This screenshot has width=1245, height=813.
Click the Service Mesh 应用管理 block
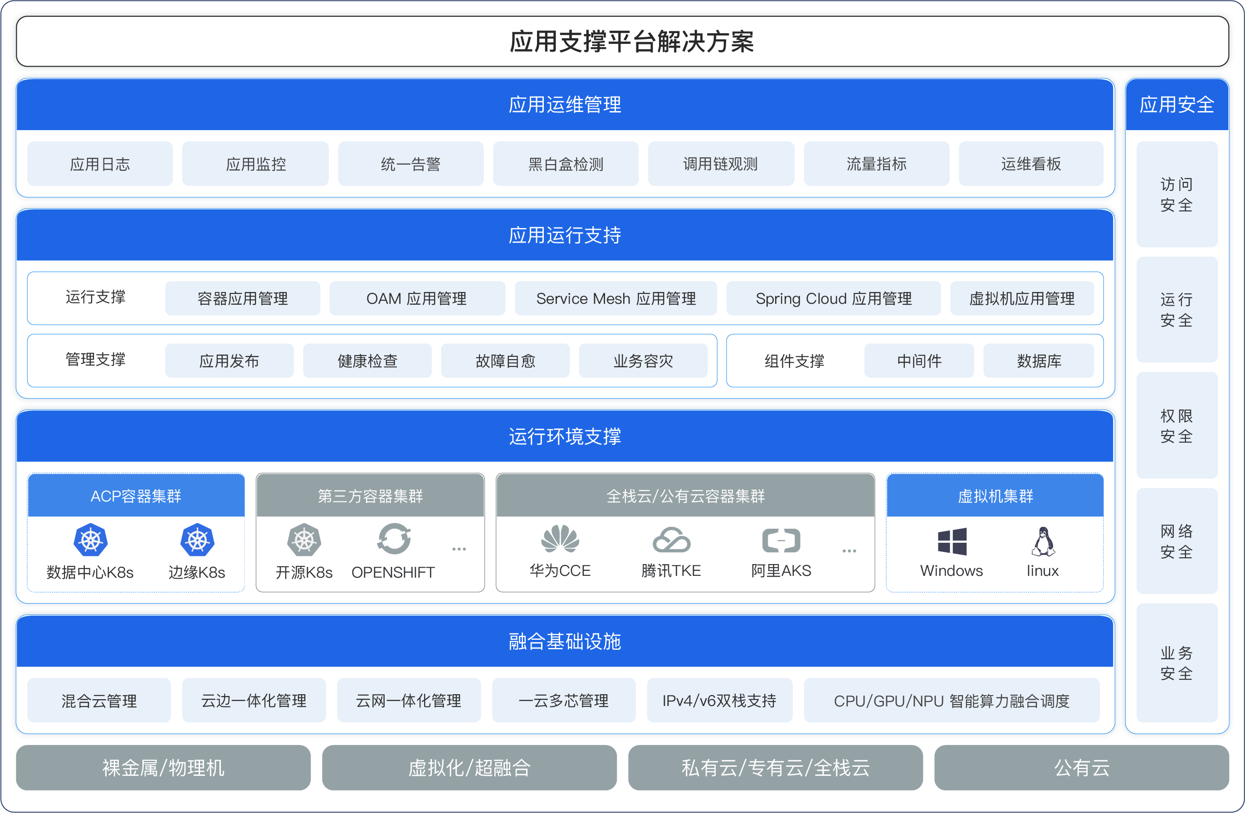click(x=616, y=298)
